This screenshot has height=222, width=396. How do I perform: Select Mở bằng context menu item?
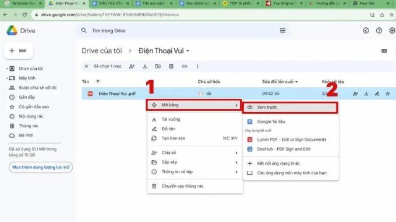coord(194,105)
